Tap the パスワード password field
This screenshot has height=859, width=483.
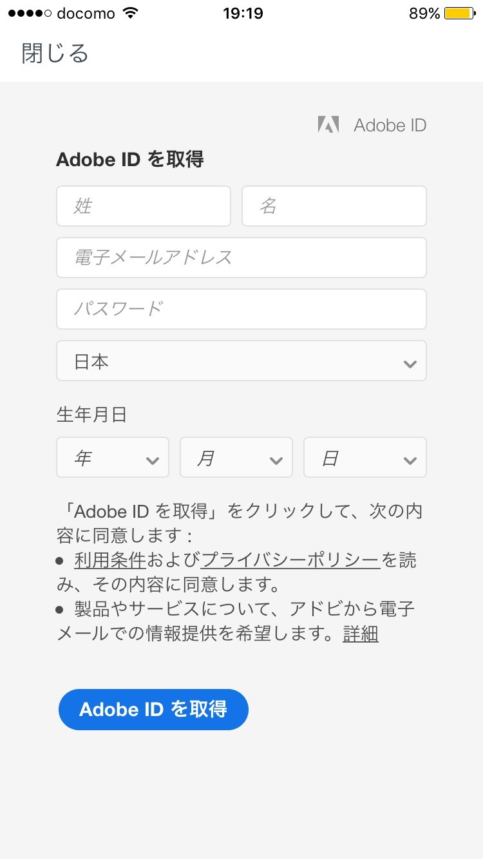coord(241,309)
